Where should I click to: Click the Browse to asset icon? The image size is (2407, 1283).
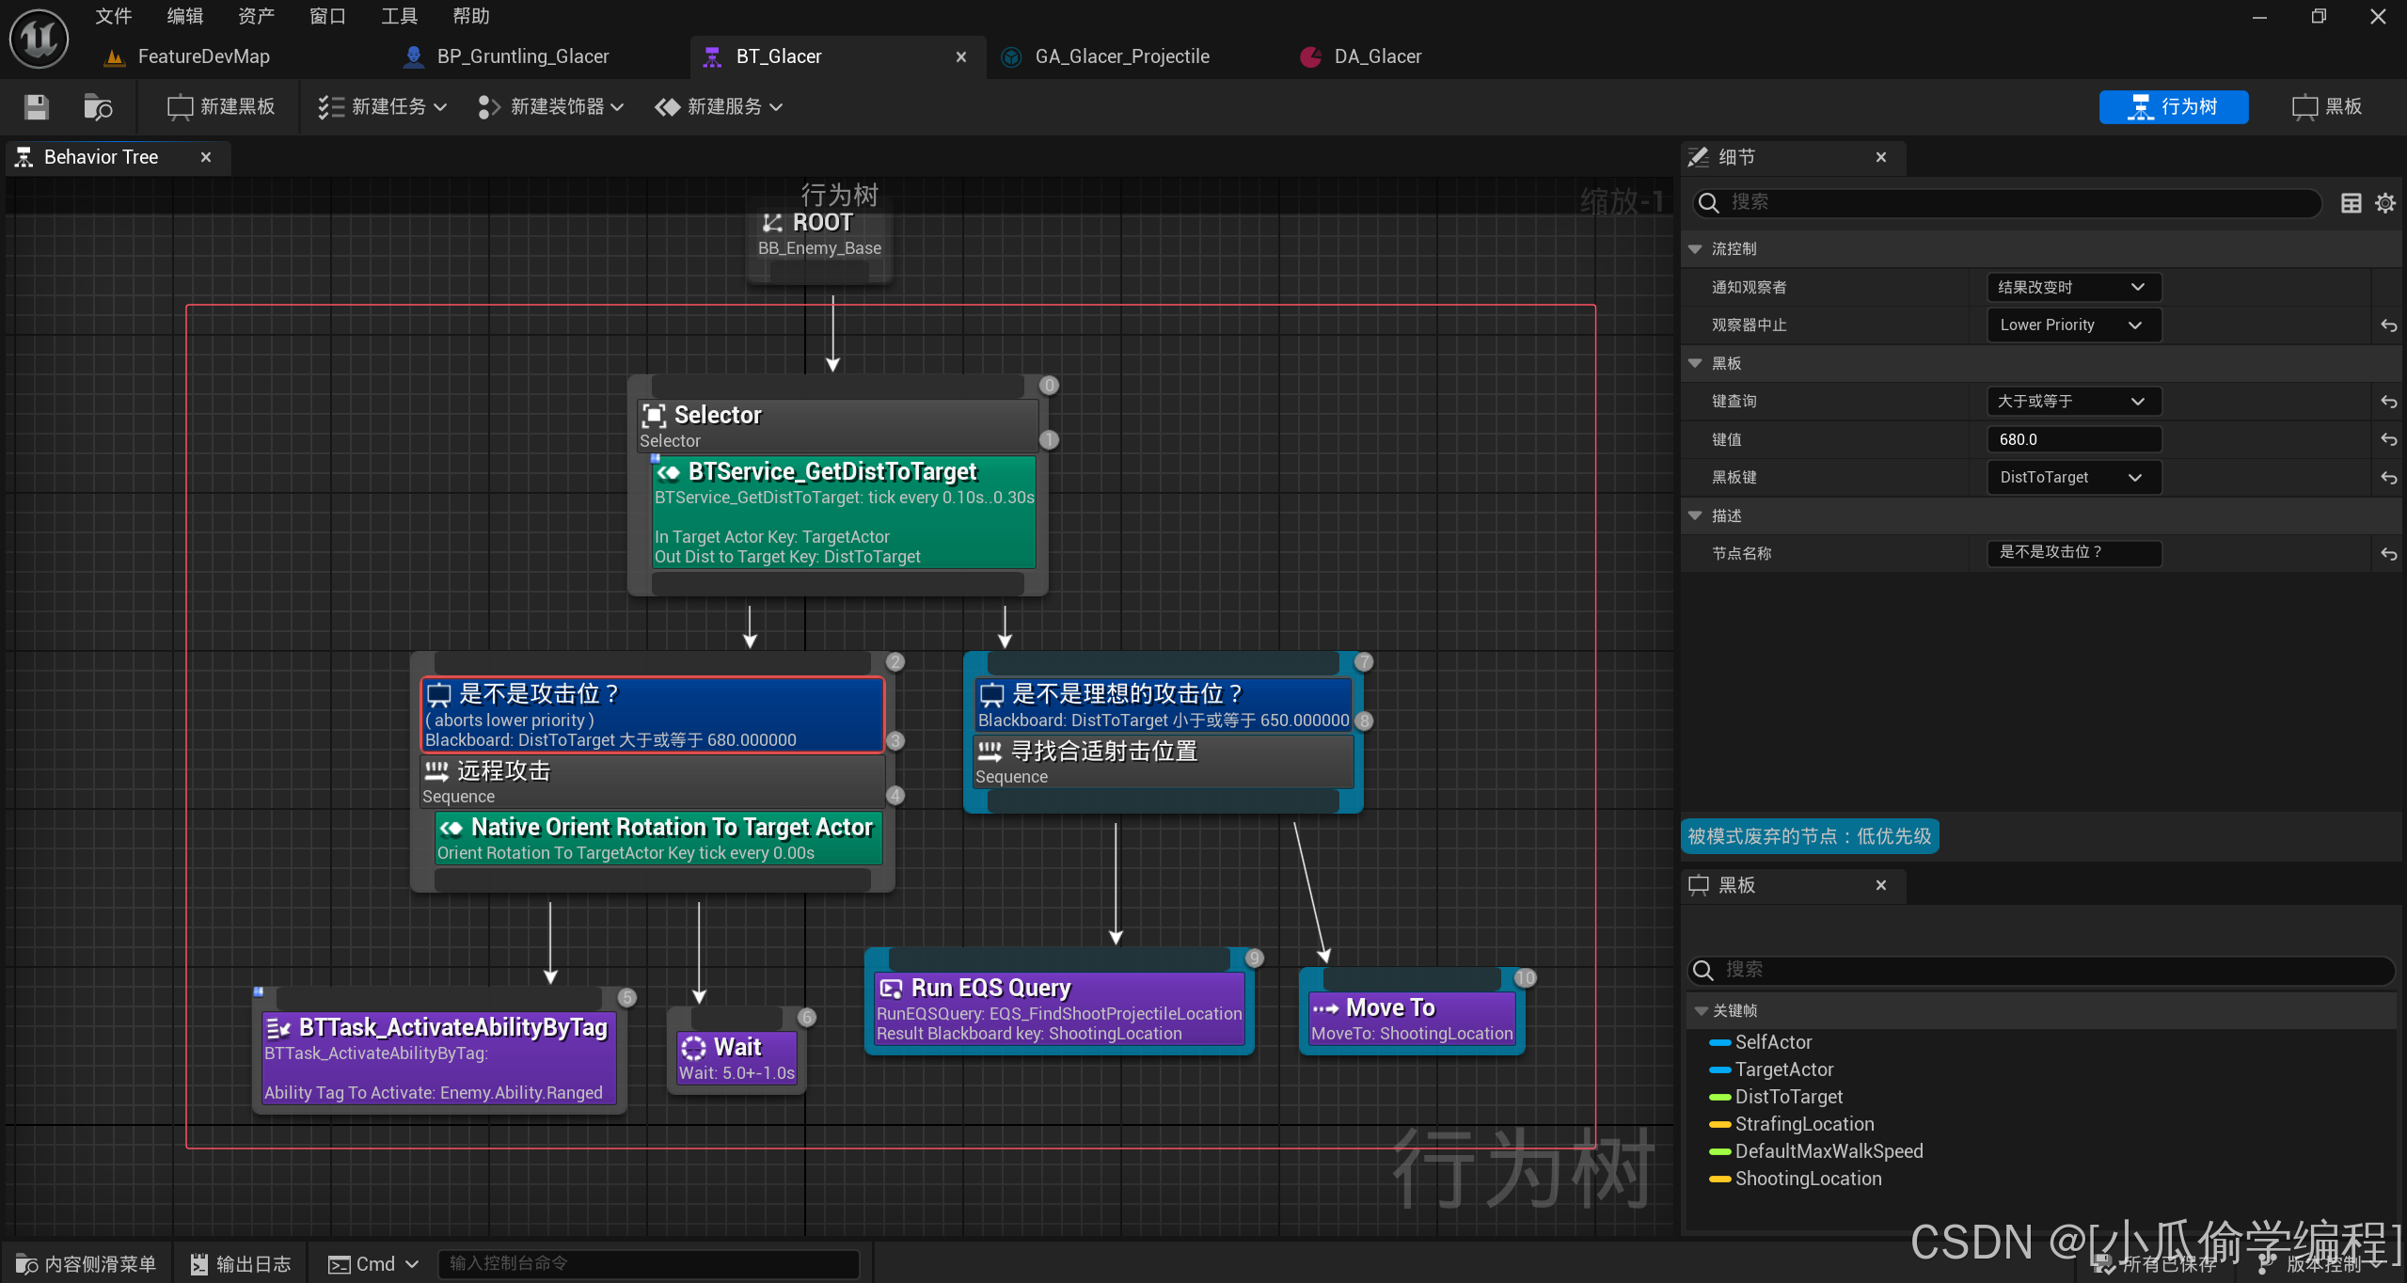97,107
